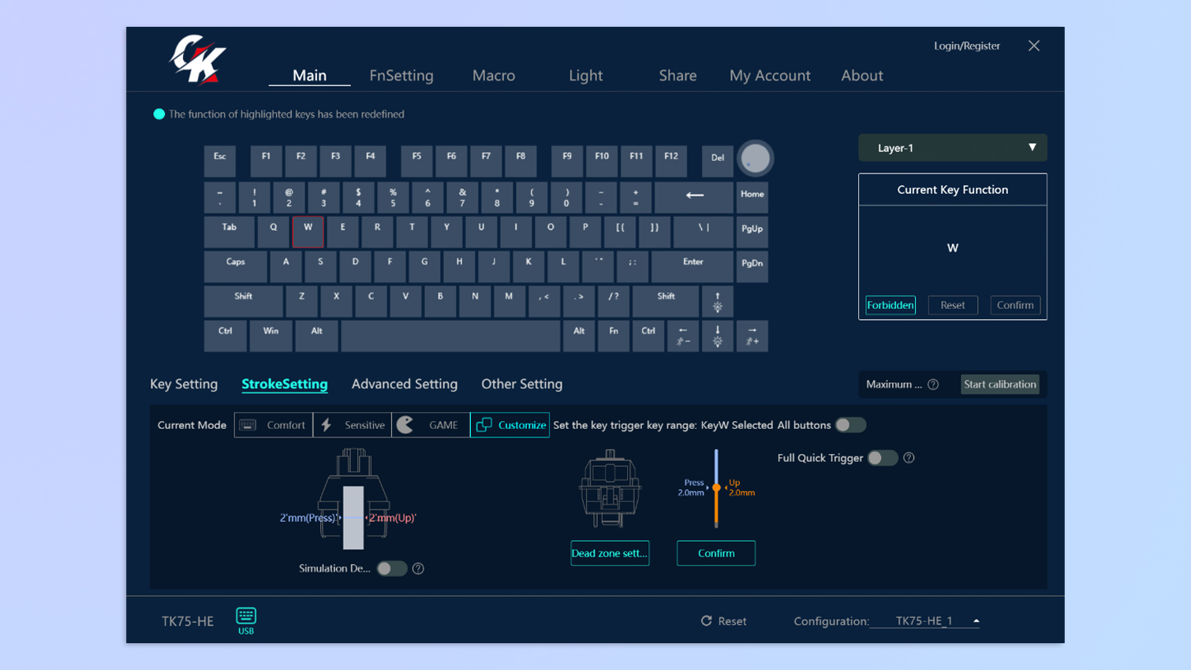Select the Sensitive mode lightning icon
The image size is (1191, 670).
pos(327,425)
